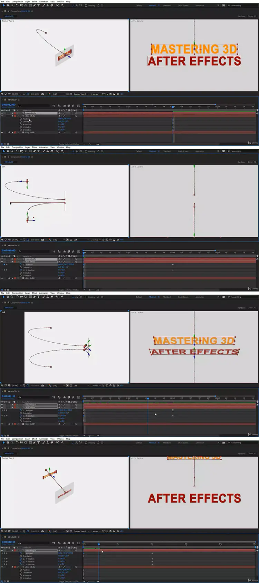Click Frame Blending icon in the 0:00:00:13 timeline header
The width and height of the screenshot is (259, 583).
[x=69, y=543]
